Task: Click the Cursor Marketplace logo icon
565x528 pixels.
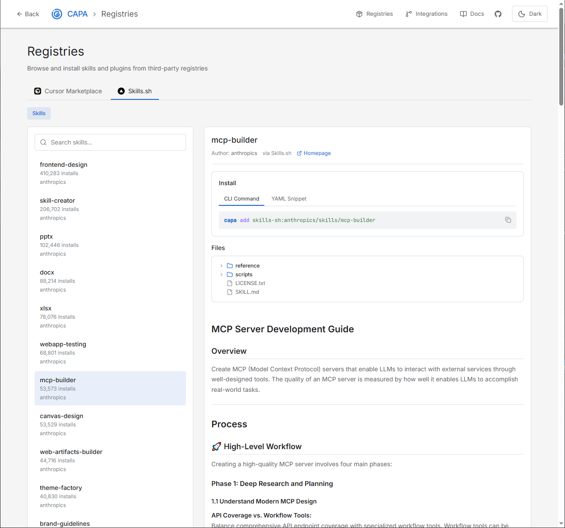Action: click(38, 91)
